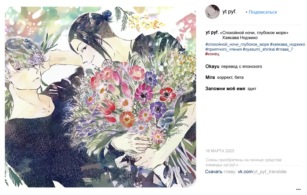Open the vk.com/yt_pyf_translate link
Viewport: 307px width, 195px height.
pos(262,172)
